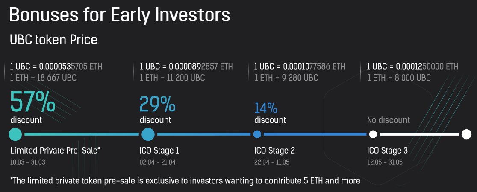The width and height of the screenshot is (477, 192).
Task: Select the ICO Stage 1 label
Action: pyautogui.click(x=159, y=151)
